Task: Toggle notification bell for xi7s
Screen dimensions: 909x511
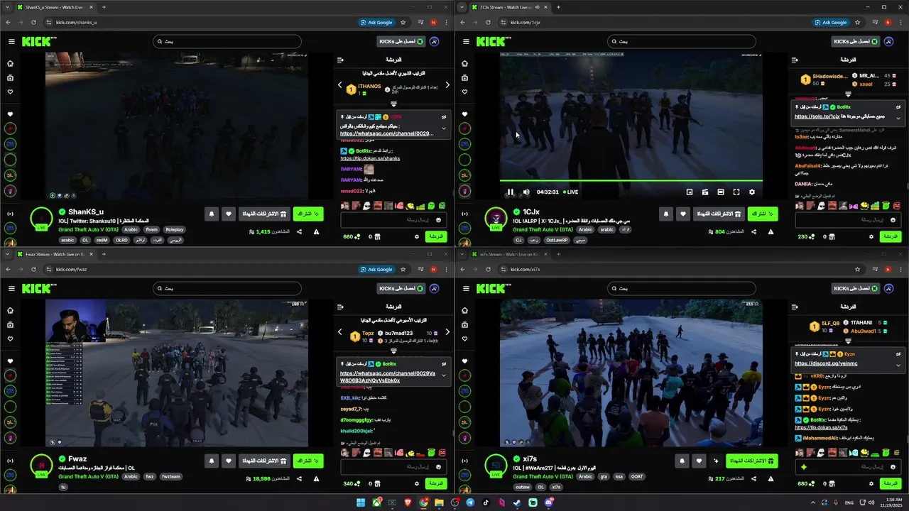Action: 682,461
